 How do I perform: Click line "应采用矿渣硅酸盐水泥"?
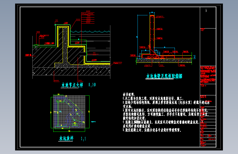[137, 126]
